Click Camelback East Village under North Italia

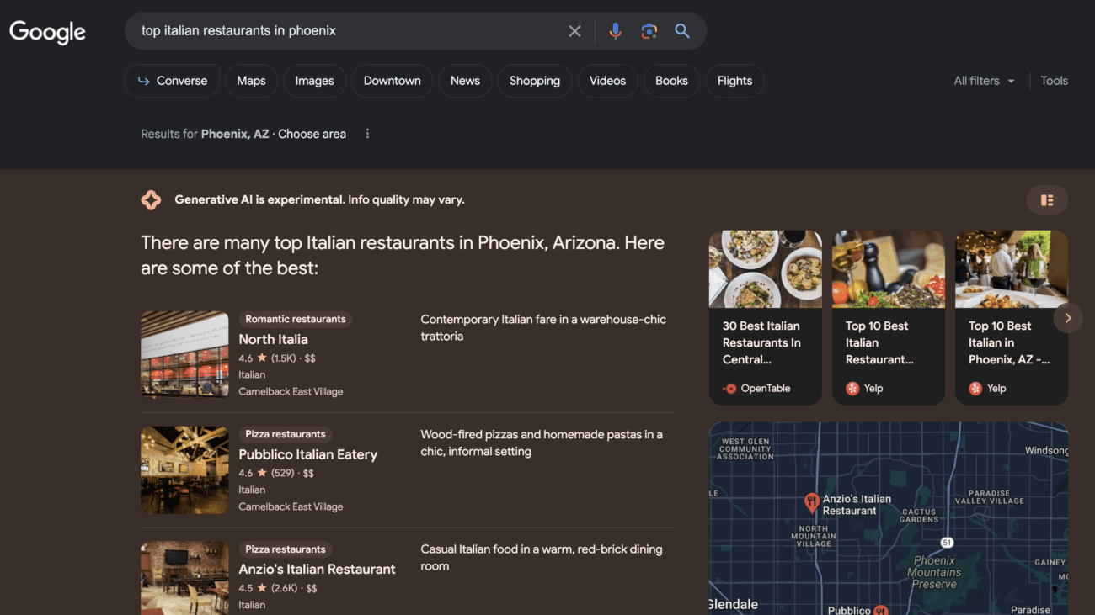point(291,391)
